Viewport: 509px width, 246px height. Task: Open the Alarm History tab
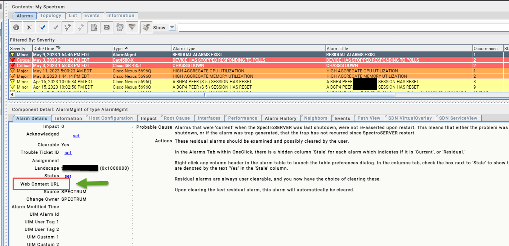pyautogui.click(x=280, y=118)
